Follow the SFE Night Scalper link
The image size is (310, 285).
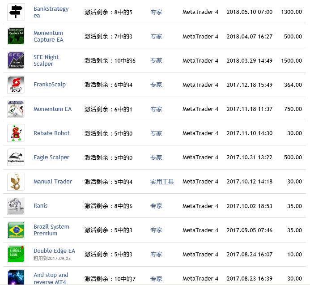coord(46,60)
